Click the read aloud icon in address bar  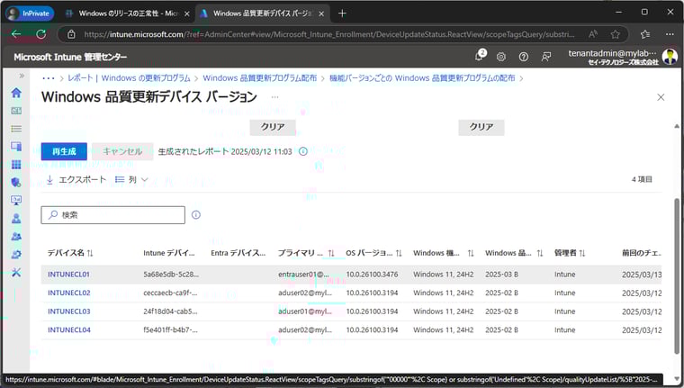pyautogui.click(x=593, y=34)
